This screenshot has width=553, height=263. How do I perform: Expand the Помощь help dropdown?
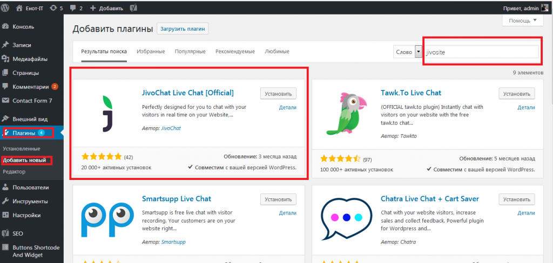point(523,21)
